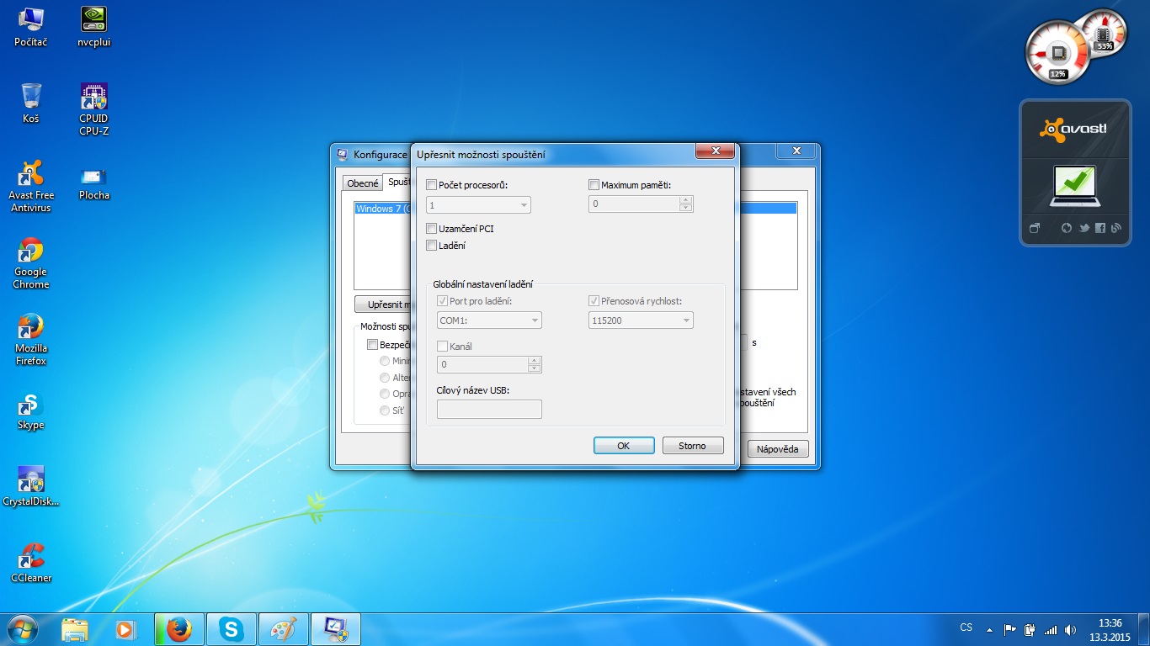
Task: Check the Uzamčení PCI option
Action: [x=432, y=229]
